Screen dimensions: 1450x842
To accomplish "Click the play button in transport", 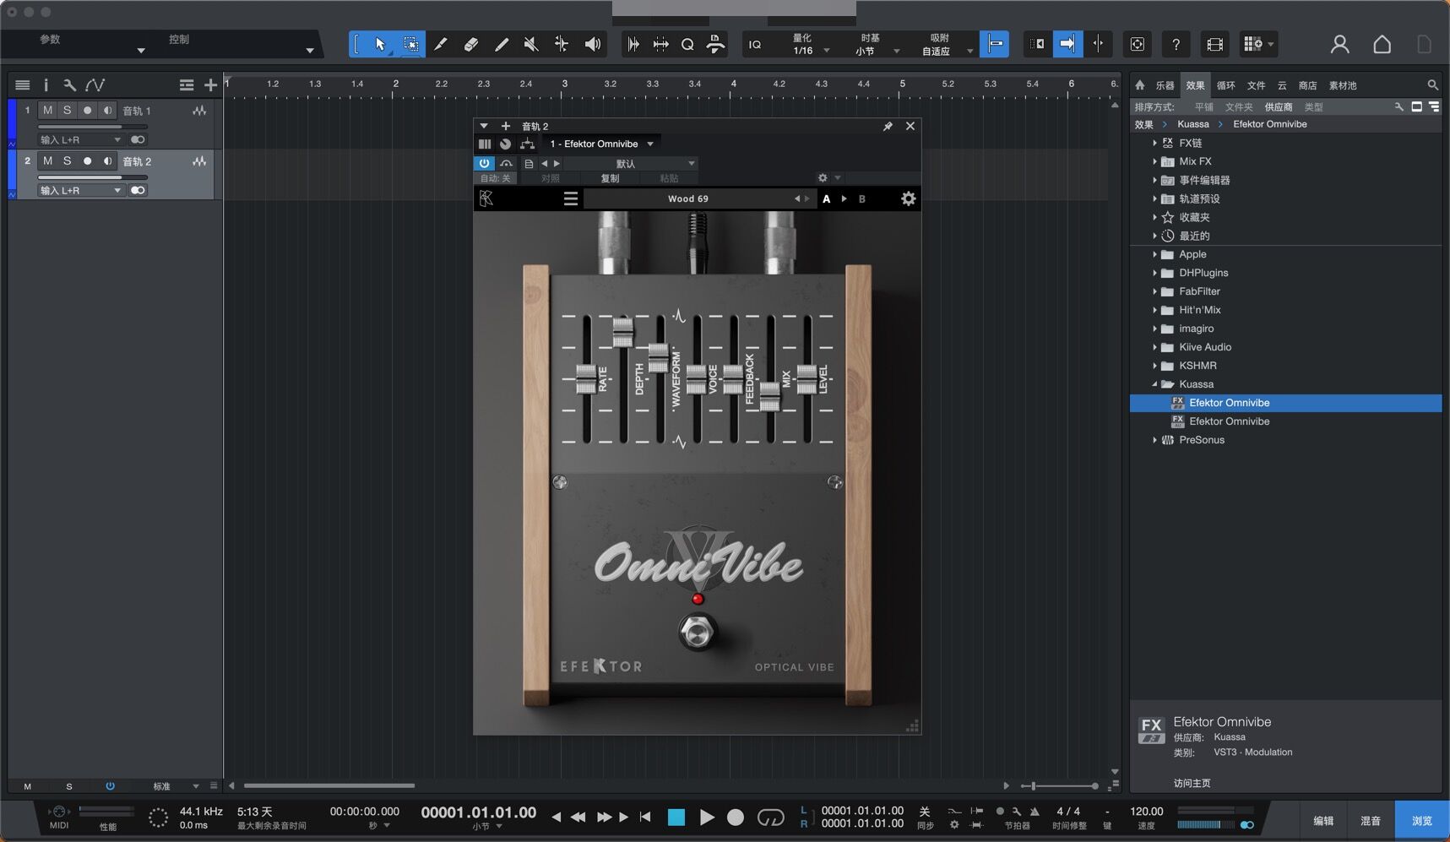I will (707, 818).
